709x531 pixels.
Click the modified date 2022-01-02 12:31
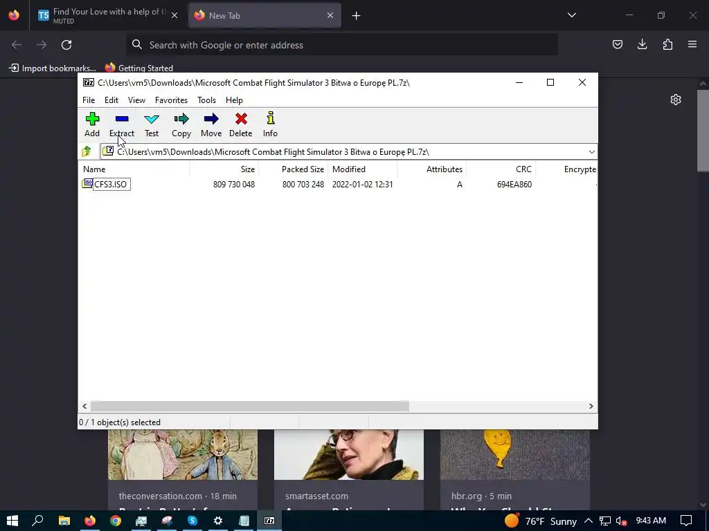tap(363, 184)
